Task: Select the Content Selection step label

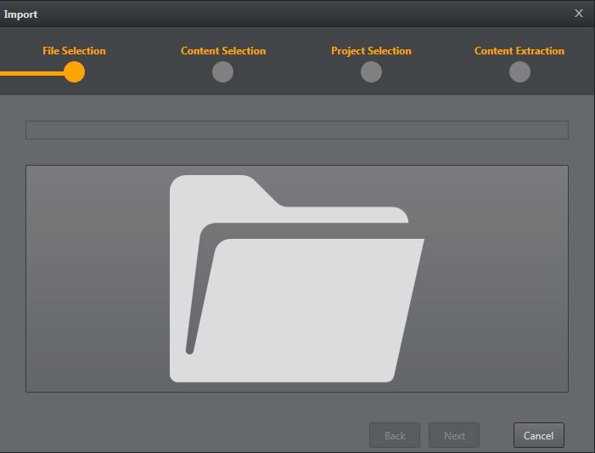Action: point(223,51)
